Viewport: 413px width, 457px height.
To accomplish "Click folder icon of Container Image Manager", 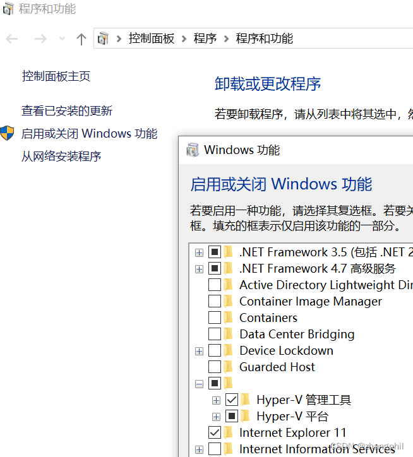I will tap(229, 301).
